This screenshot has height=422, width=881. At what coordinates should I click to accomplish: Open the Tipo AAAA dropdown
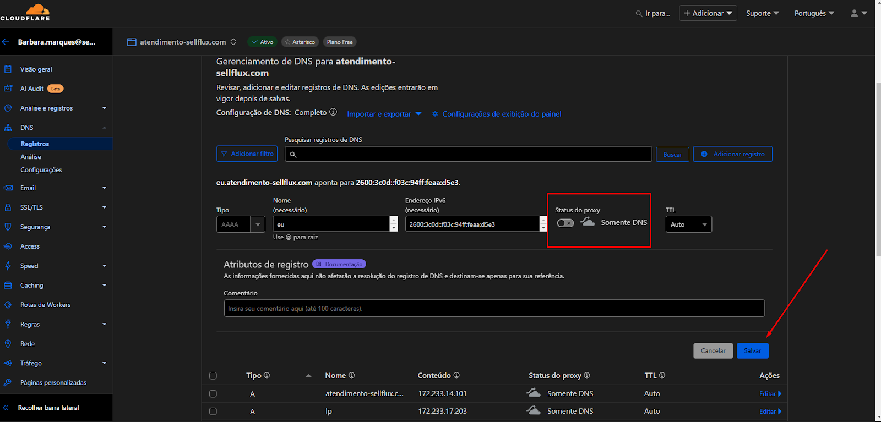241,224
